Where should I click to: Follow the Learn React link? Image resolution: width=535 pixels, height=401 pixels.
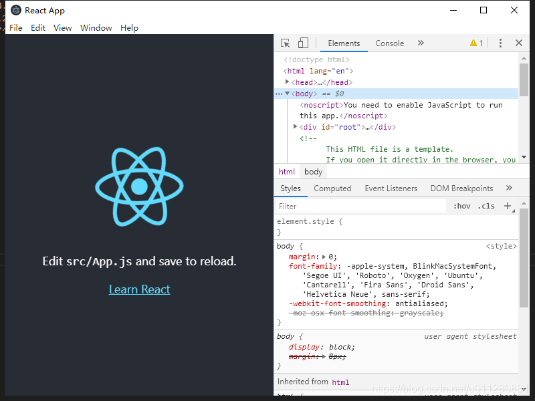[139, 289]
